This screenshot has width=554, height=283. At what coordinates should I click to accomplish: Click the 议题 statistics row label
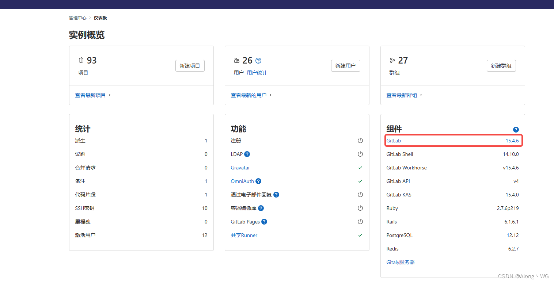(80, 154)
